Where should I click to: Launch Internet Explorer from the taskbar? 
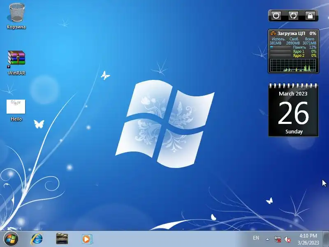37,239
